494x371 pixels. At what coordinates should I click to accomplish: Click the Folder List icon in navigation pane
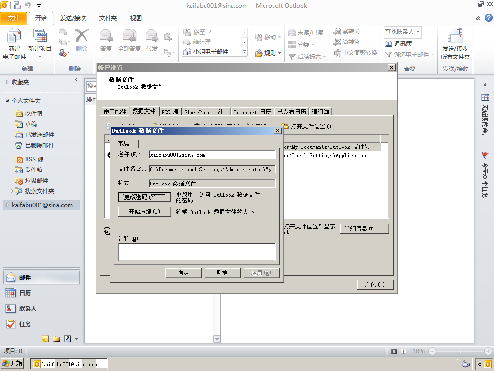[56, 339]
